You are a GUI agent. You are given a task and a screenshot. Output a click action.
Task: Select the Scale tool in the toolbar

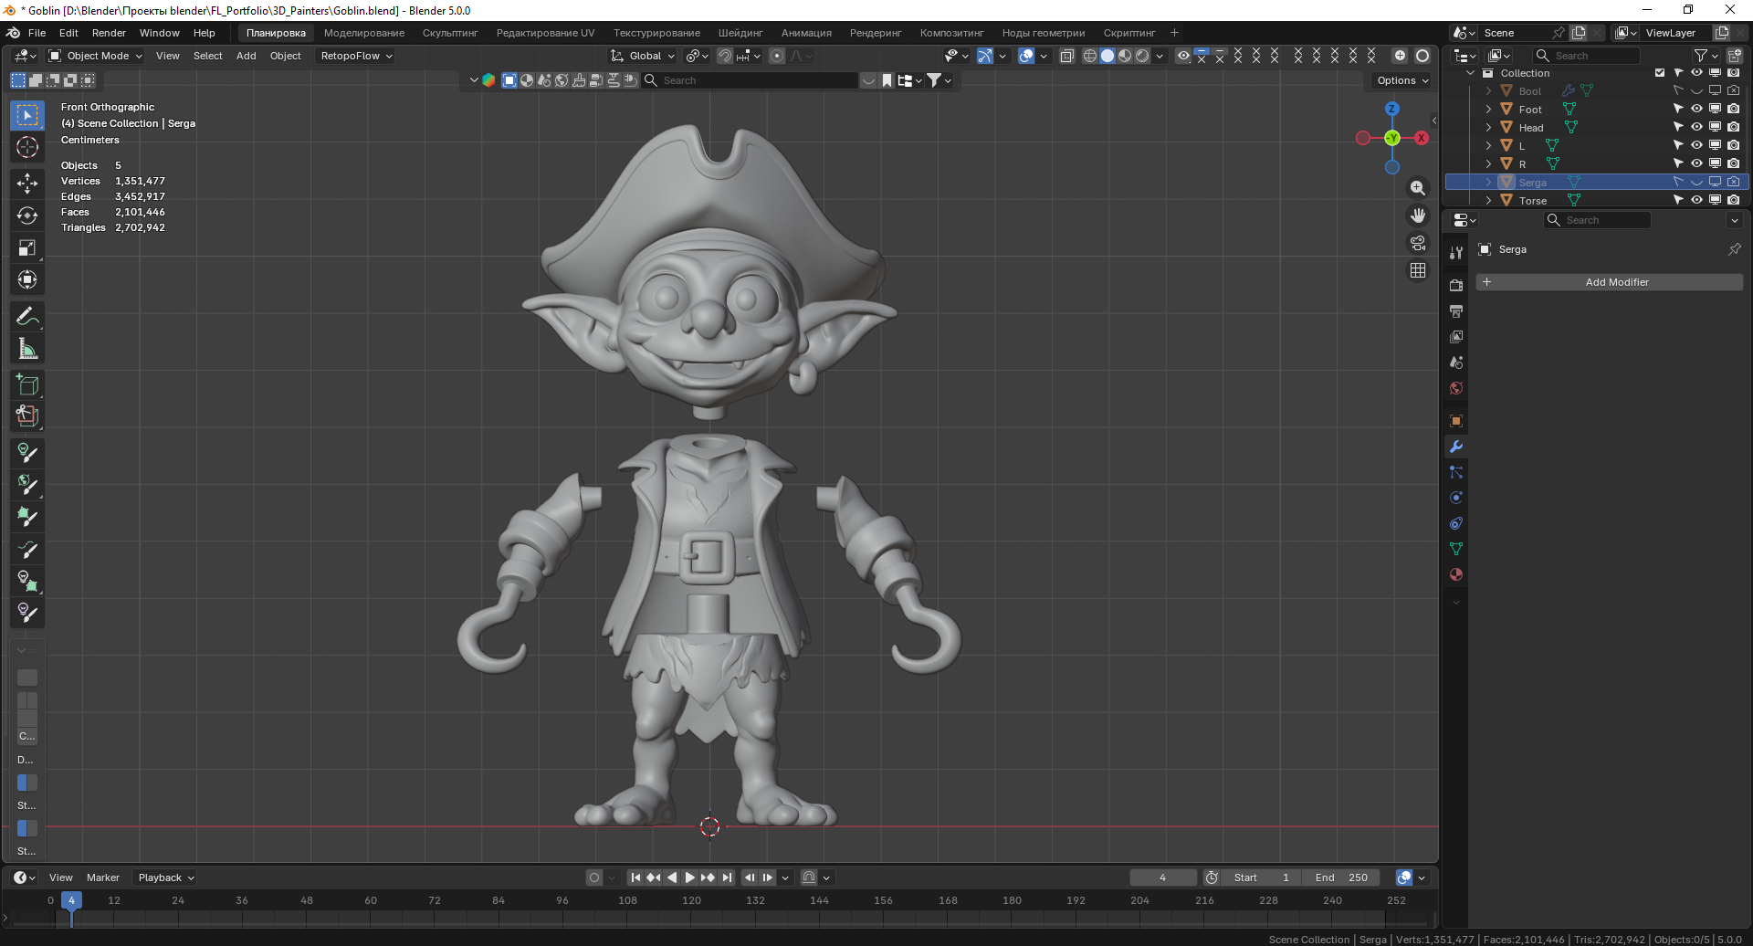pos(27,247)
